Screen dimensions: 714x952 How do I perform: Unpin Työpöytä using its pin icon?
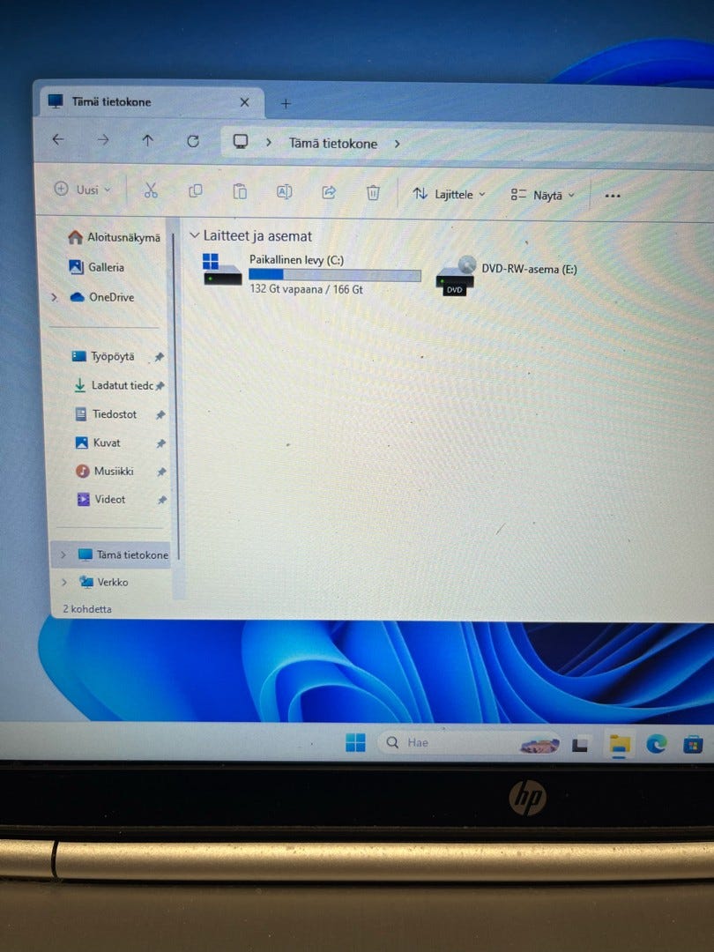pyautogui.click(x=159, y=357)
